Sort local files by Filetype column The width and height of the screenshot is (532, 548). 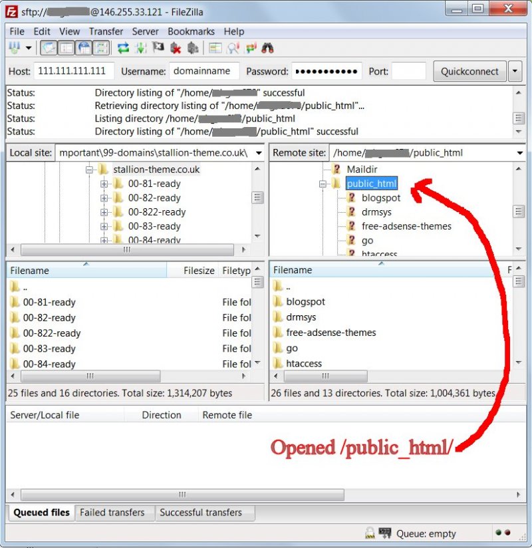(x=235, y=271)
